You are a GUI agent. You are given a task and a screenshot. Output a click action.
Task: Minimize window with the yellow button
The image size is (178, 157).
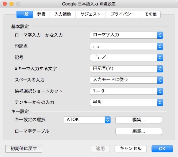[12, 4]
